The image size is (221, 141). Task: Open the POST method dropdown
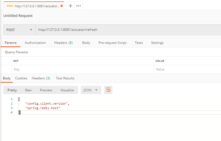point(19,30)
